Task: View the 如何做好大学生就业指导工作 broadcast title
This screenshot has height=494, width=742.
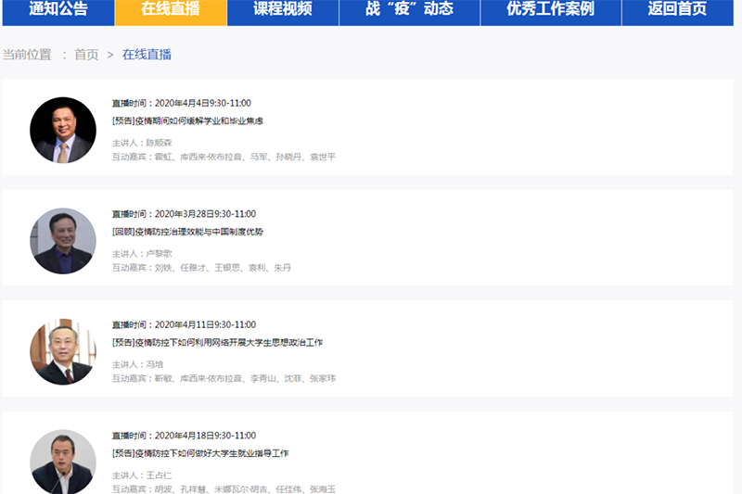Action: (x=200, y=453)
